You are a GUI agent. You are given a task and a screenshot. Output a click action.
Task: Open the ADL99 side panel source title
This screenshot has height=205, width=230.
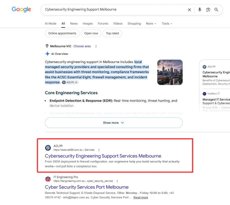tap(216, 74)
